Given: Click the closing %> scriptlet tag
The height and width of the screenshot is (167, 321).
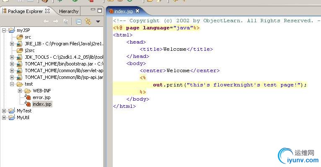Looking at the screenshot, I should (x=142, y=92).
